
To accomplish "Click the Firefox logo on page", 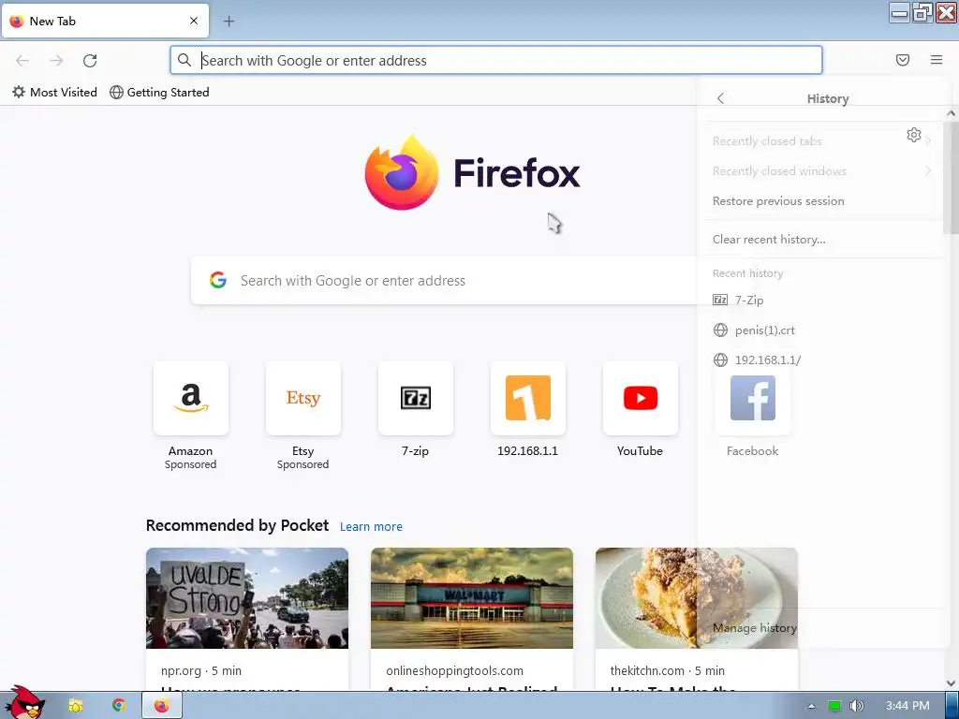I will 472,173.
